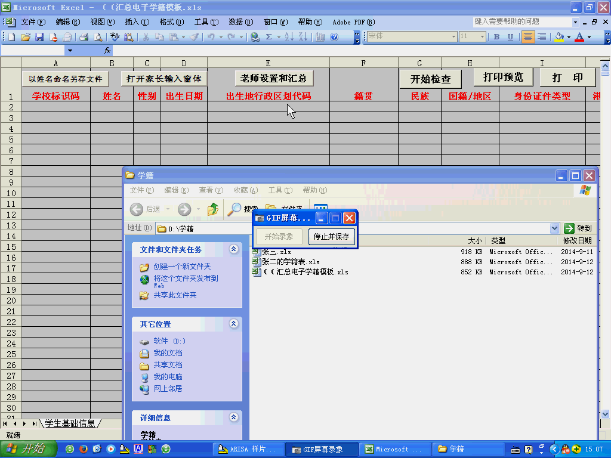
Task: Click the Insert Hyperlink globe icon
Action: (255, 37)
